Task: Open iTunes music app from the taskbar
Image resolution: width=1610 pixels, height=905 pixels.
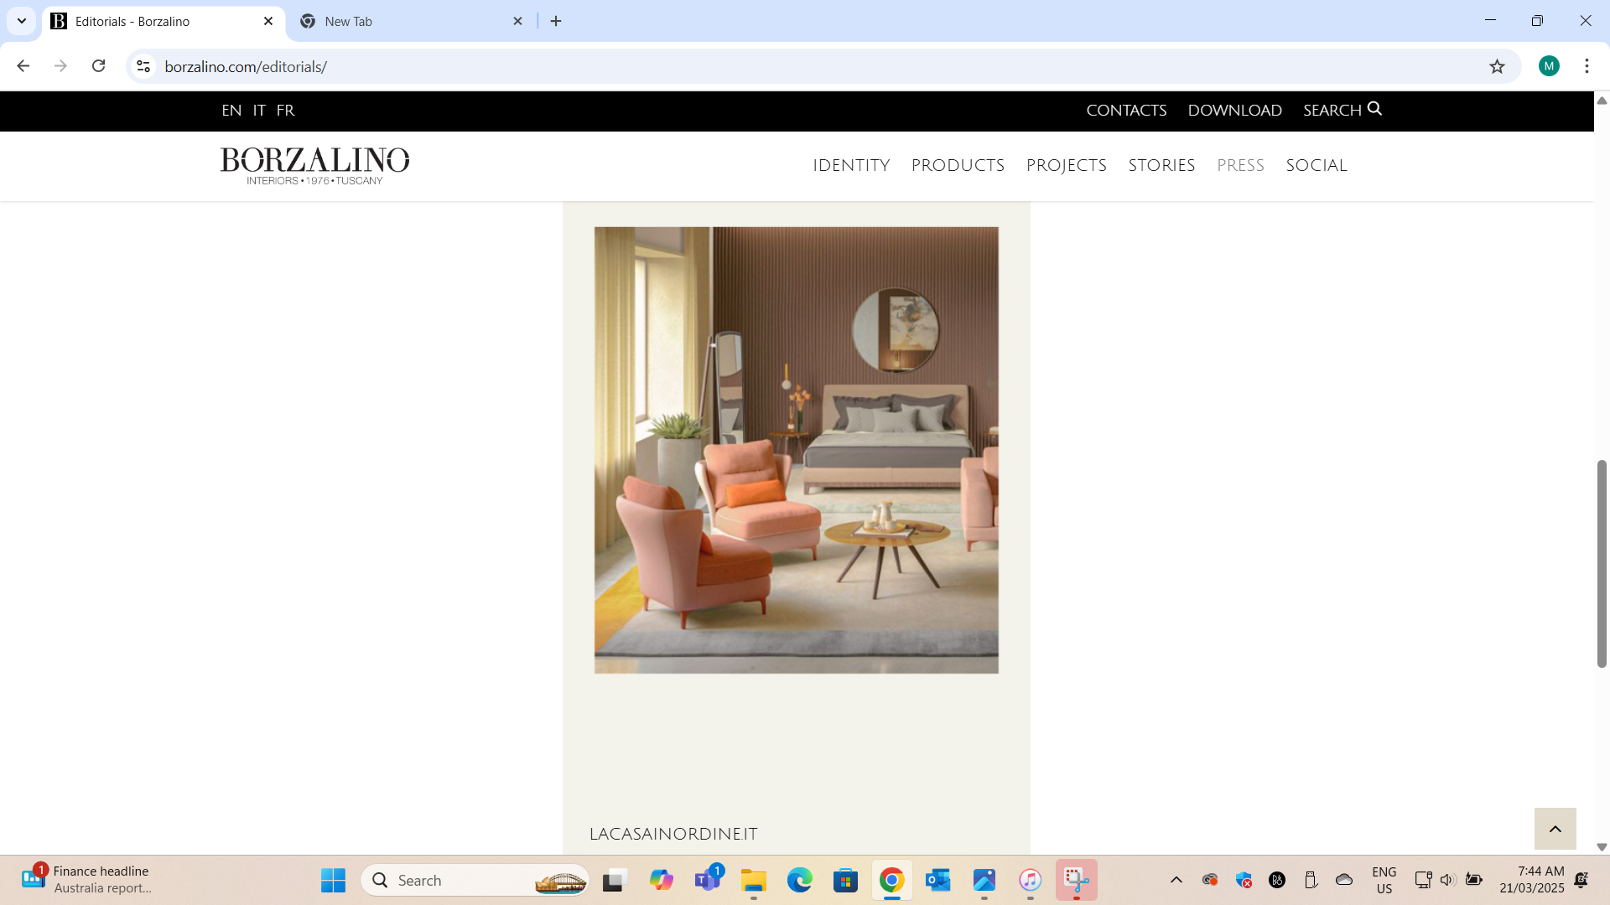Action: point(1030,880)
